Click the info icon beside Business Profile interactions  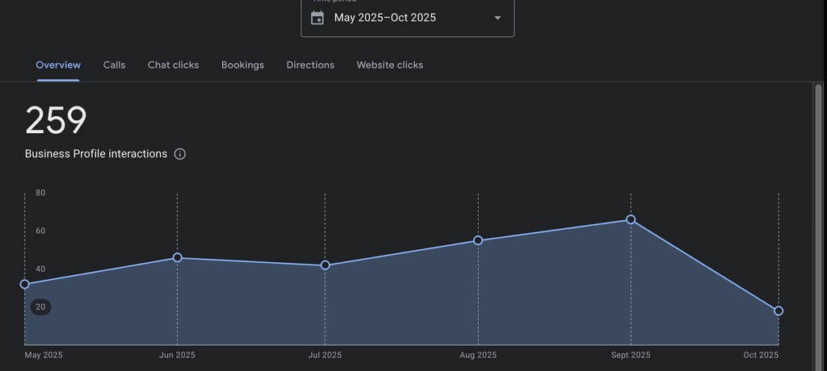tap(180, 154)
